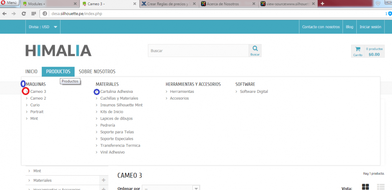
Task: Open Mint in the mega menu
Action: point(34,118)
